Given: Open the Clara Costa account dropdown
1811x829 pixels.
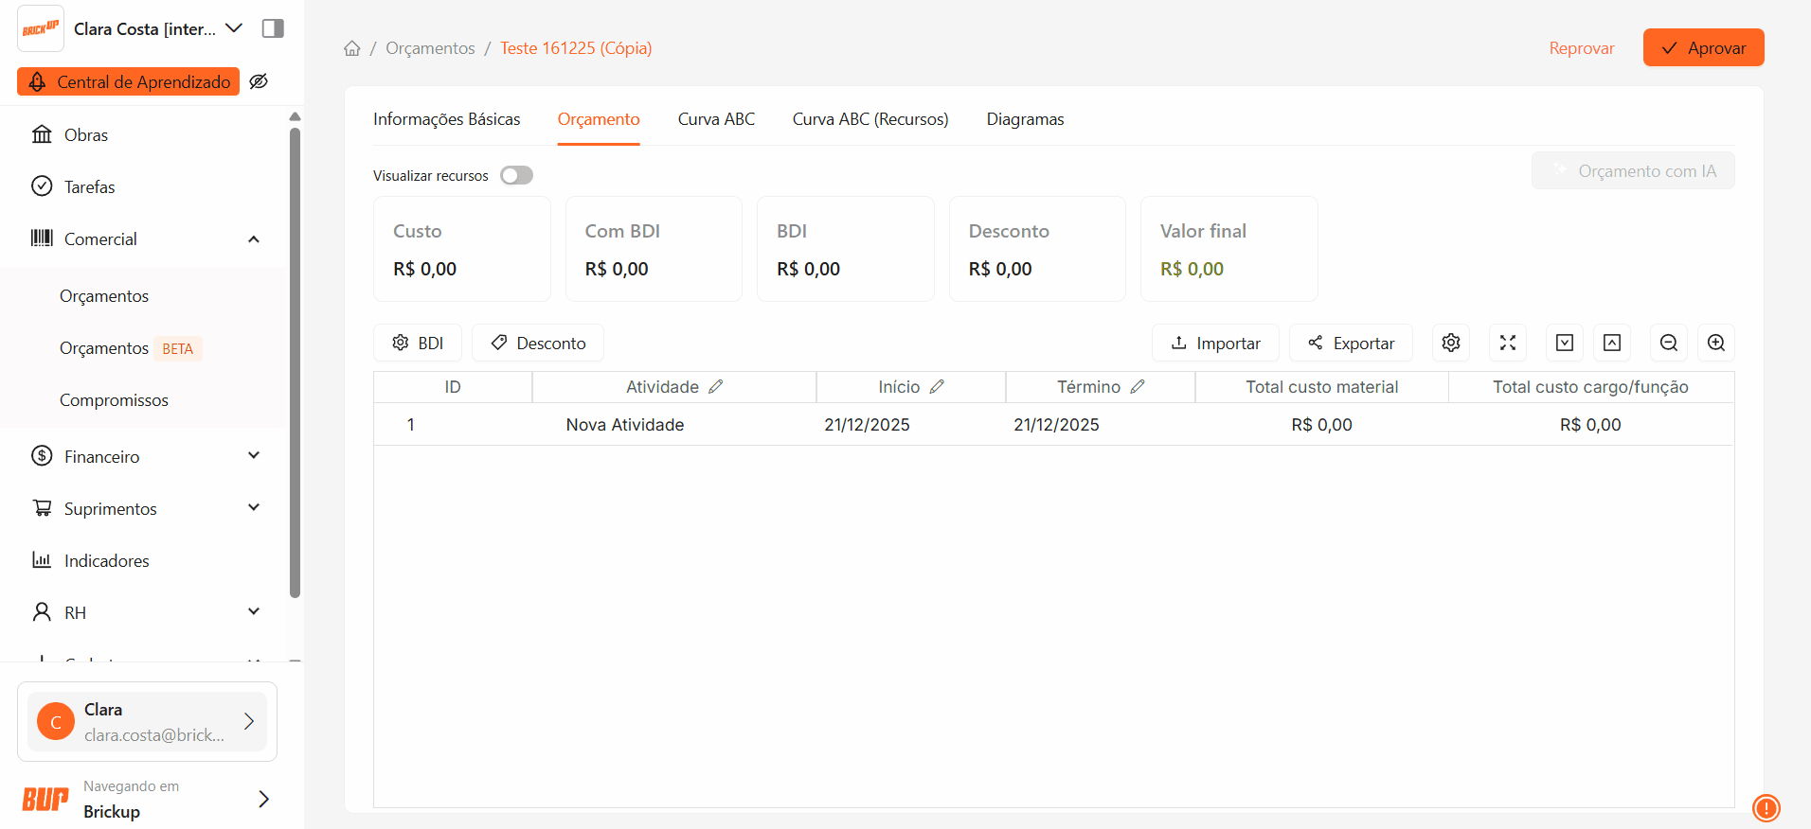Looking at the screenshot, I should [234, 28].
